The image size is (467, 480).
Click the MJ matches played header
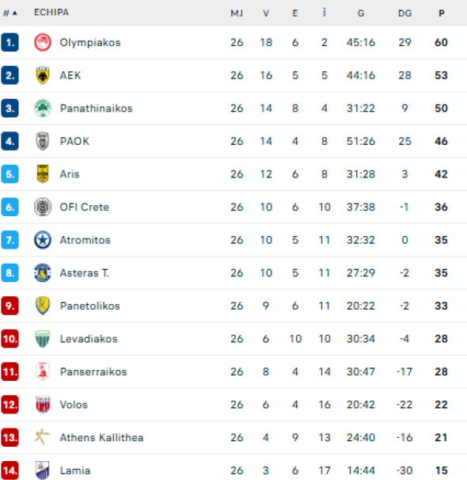pos(237,13)
